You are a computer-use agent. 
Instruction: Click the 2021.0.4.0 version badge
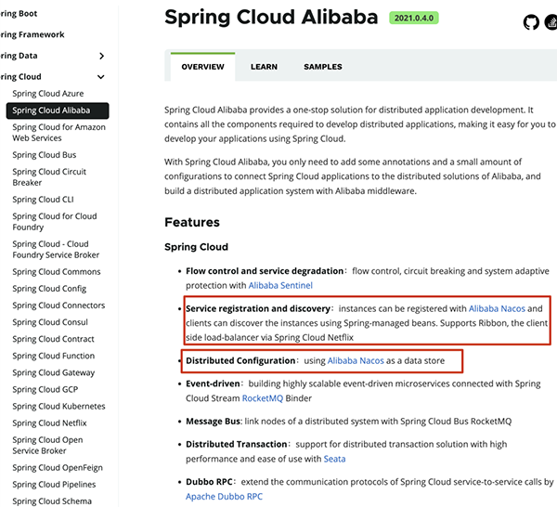click(414, 18)
